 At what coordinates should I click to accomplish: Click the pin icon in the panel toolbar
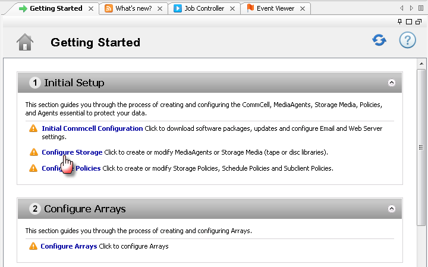coord(399,21)
